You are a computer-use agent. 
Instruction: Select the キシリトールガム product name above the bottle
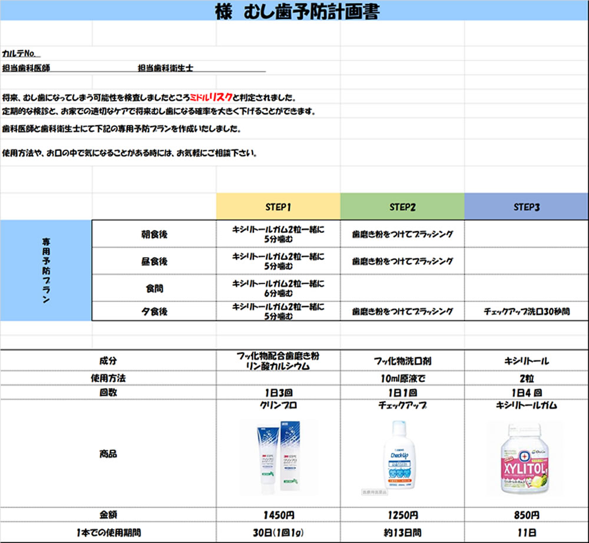coord(527,405)
